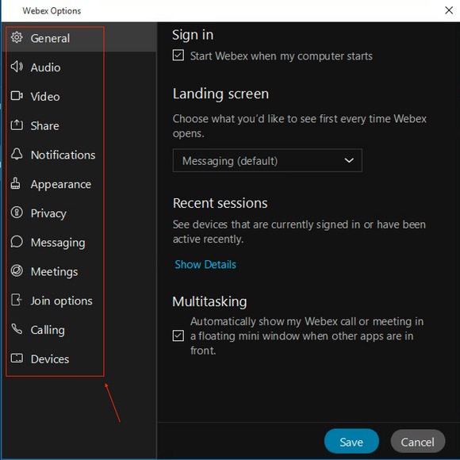Click the Calling phone icon

coord(17,329)
